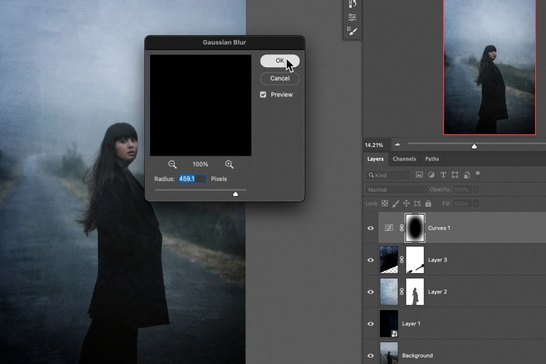Lock artboard auto-nesting icon

click(417, 204)
